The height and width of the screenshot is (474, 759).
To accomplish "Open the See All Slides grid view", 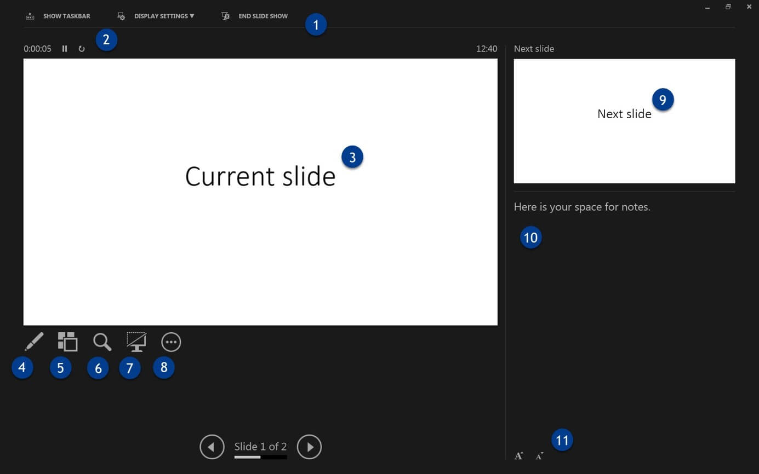I will (67, 342).
